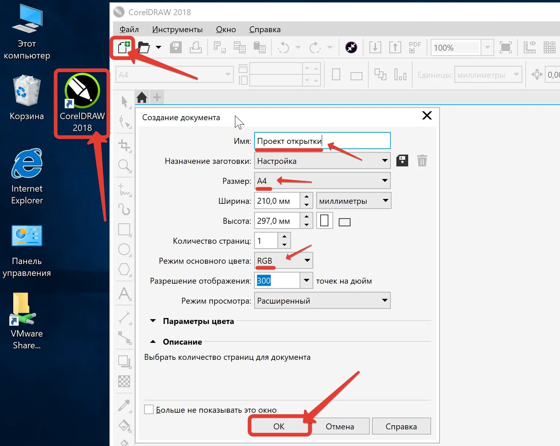
Task: Toggle the rulers icon in toolbar
Action: click(x=530, y=47)
